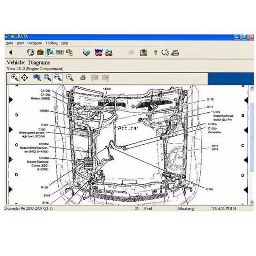256x256 pixels.
Task: Click the 'Battery (10655)' label
Action: [41, 99]
